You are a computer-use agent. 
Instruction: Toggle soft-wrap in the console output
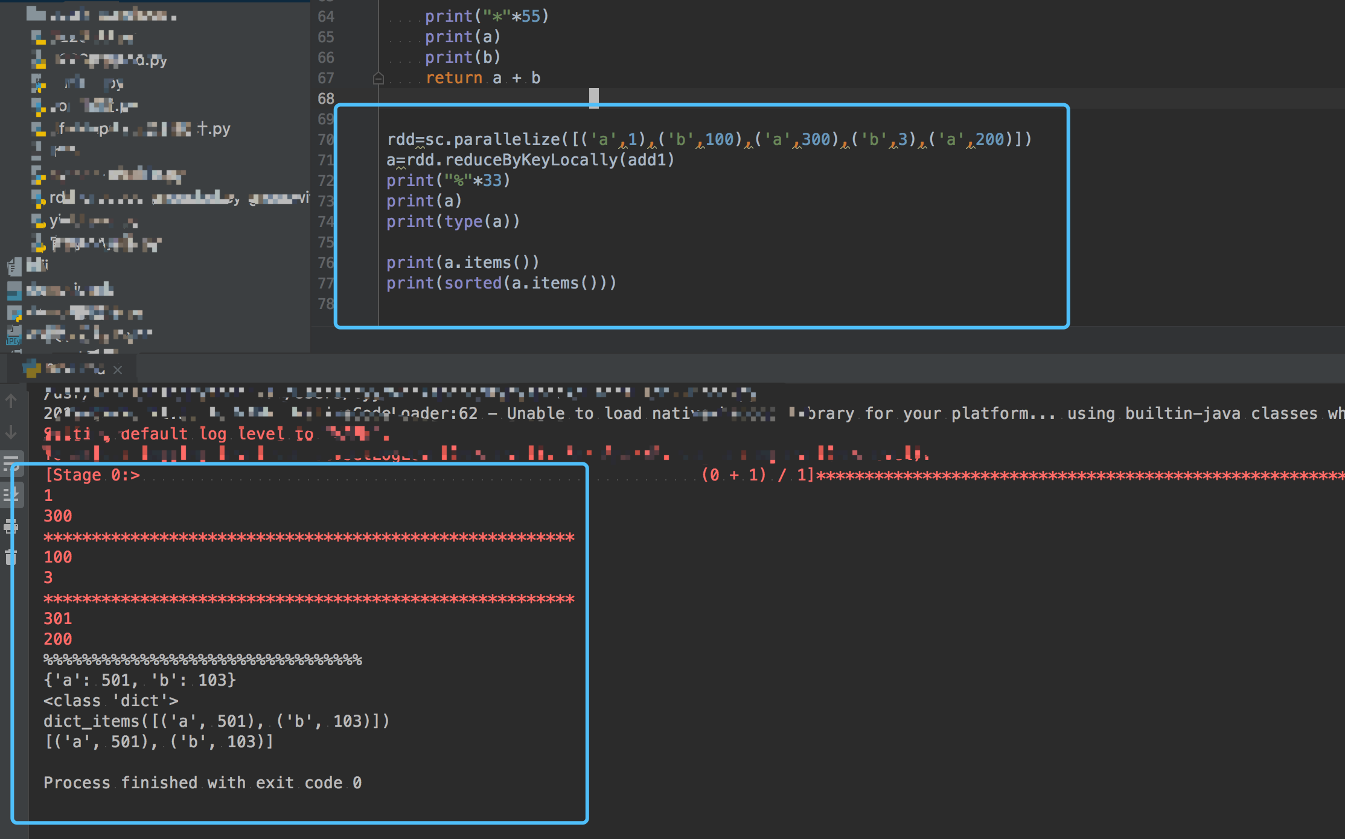pos(11,462)
